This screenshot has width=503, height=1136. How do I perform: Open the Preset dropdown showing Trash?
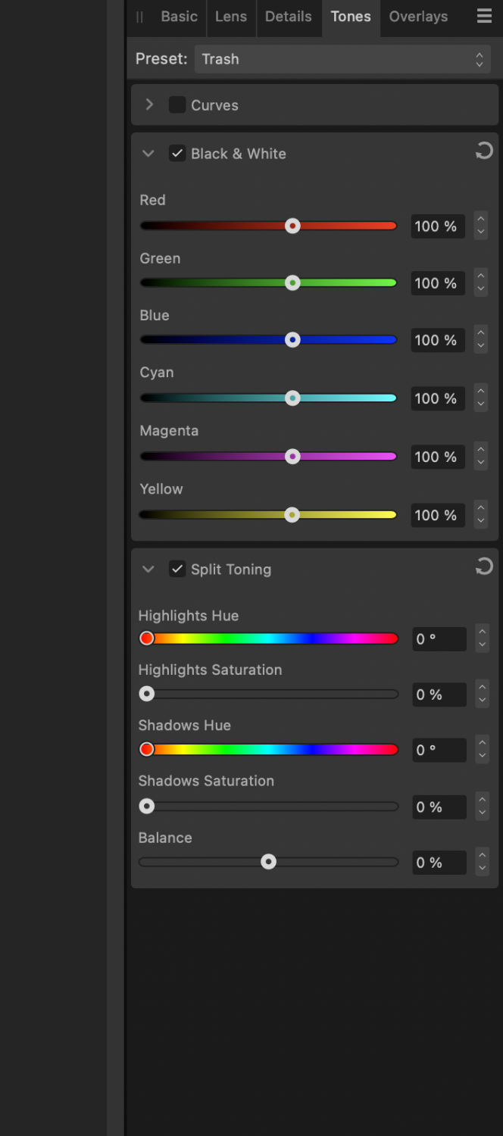(342, 59)
